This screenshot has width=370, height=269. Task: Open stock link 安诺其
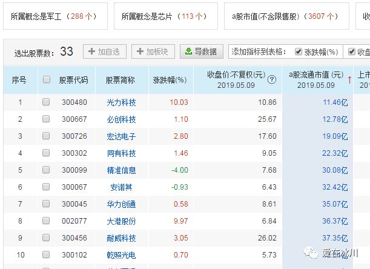coord(121,187)
